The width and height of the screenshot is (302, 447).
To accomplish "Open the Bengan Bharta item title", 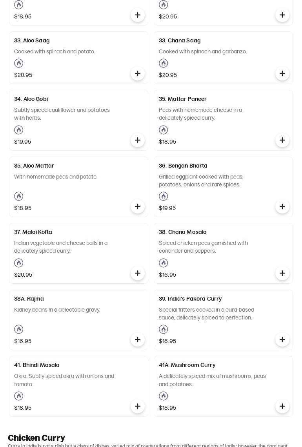I will (x=183, y=166).
